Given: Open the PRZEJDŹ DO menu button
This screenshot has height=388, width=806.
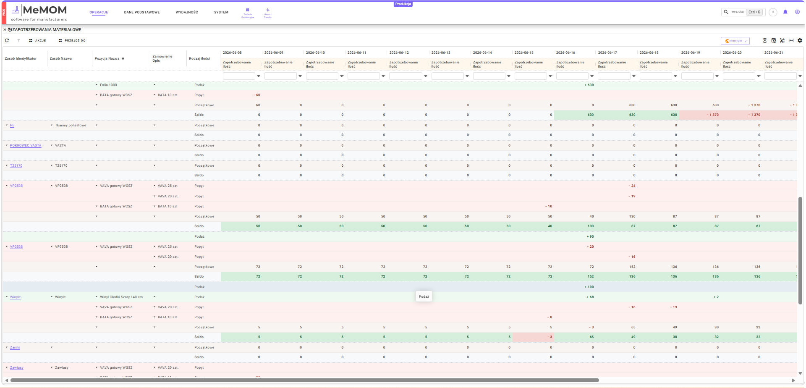Looking at the screenshot, I should coord(72,41).
